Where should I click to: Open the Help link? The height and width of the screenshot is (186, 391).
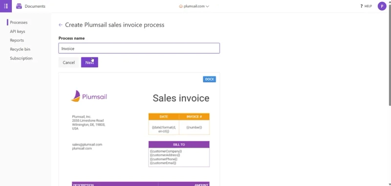coord(366,6)
